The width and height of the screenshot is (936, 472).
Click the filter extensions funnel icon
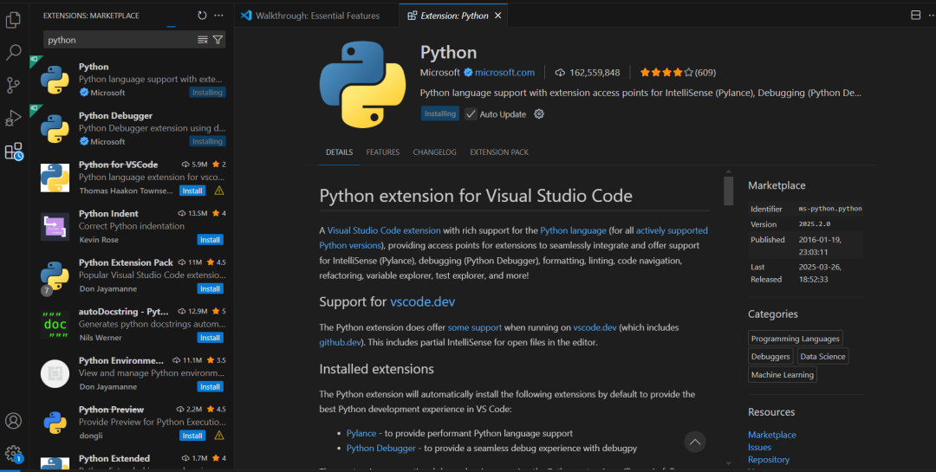tap(218, 40)
